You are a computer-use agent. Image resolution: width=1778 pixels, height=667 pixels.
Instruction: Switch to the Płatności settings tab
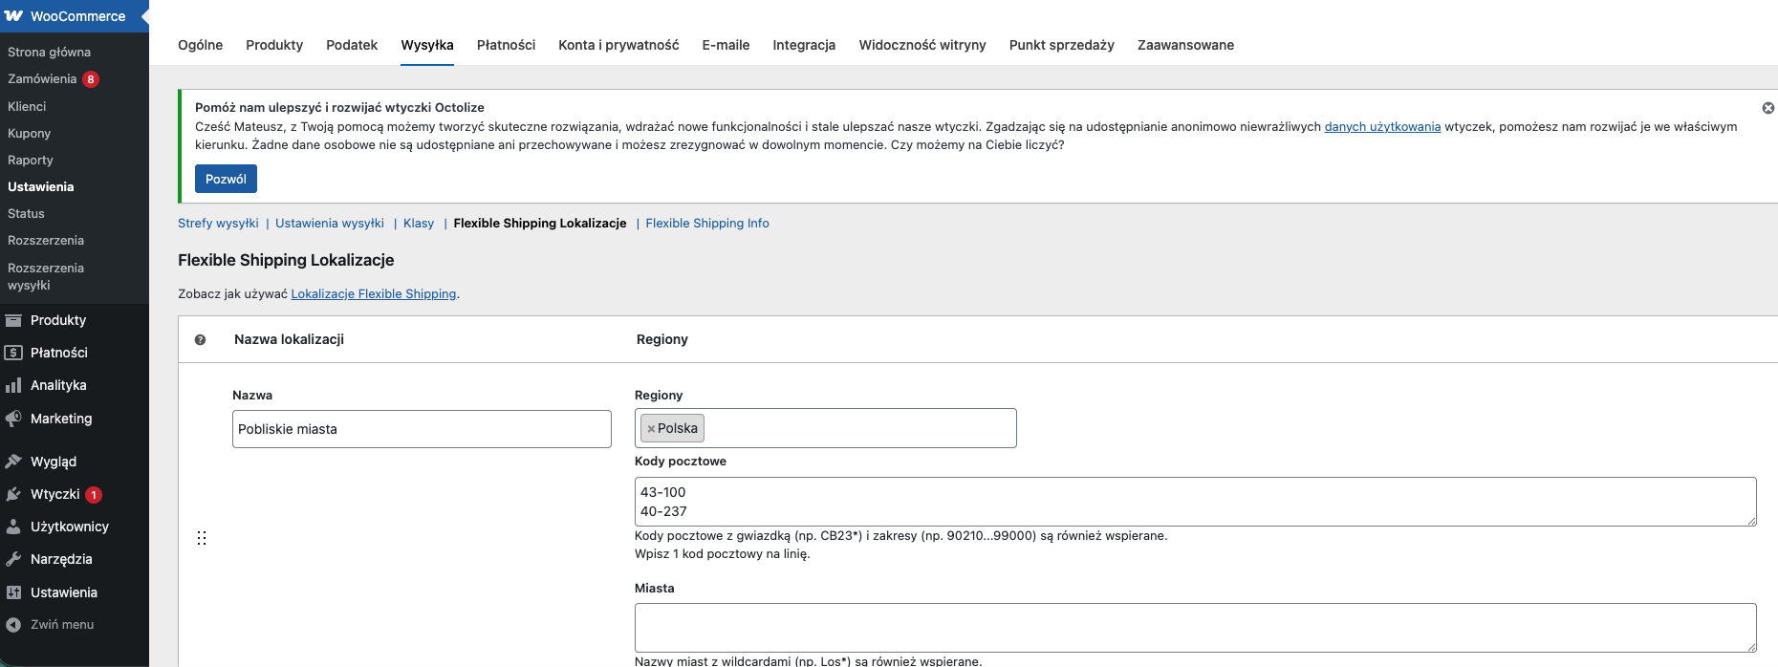click(506, 45)
